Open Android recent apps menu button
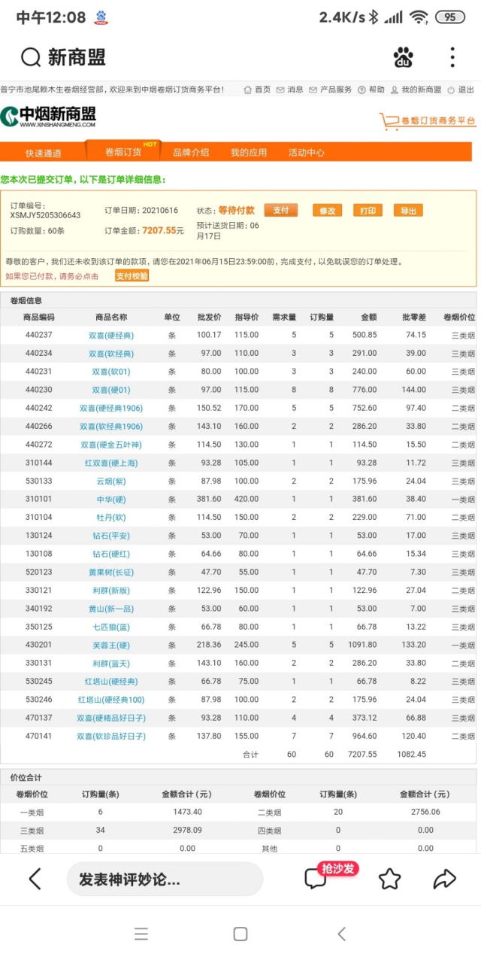 tap(141, 934)
